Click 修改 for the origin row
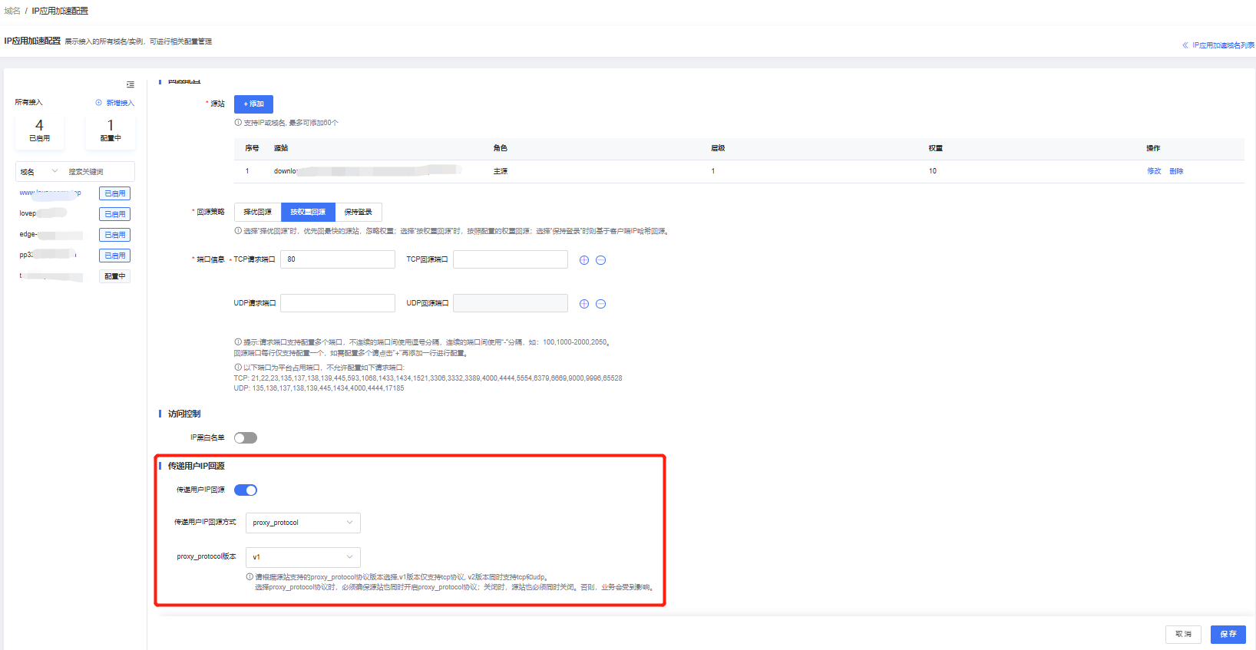 pos(1154,171)
